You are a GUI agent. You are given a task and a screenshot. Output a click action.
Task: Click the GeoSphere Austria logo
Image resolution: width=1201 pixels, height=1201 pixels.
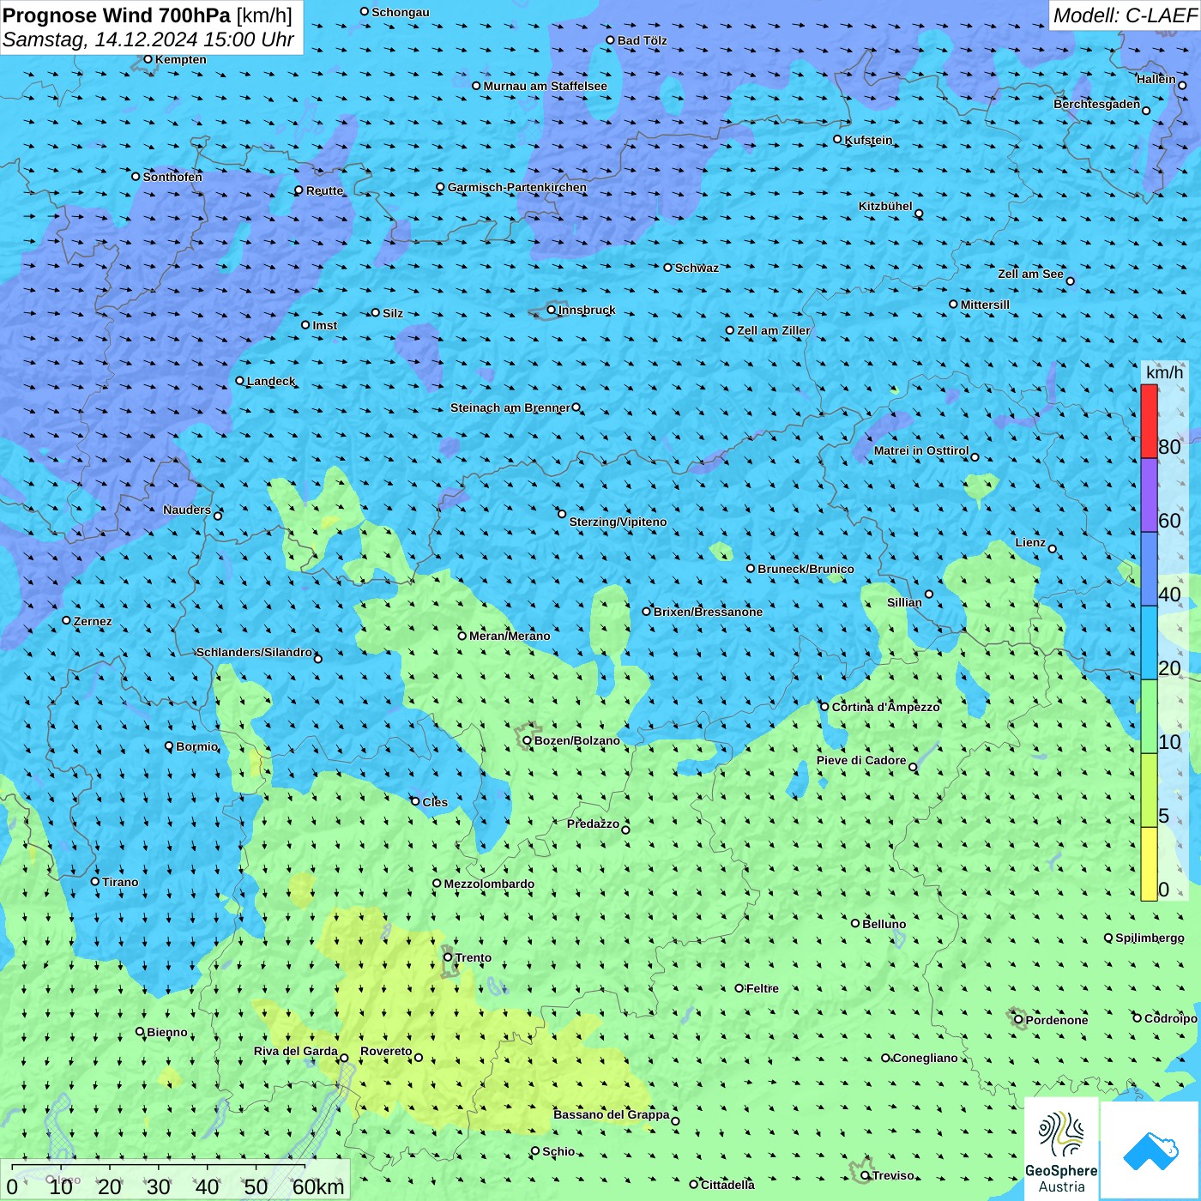click(1061, 1150)
